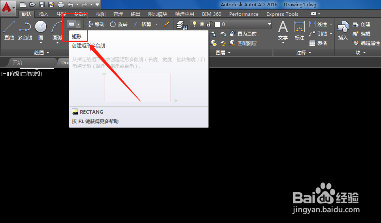
Task: Click the 文字 (Text) tool
Action: (283, 30)
